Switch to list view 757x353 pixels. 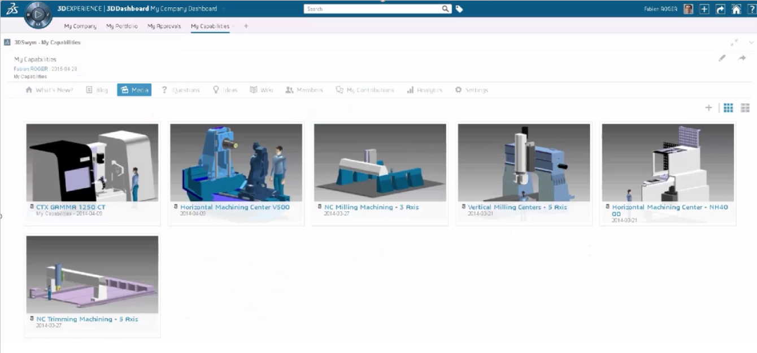745,108
